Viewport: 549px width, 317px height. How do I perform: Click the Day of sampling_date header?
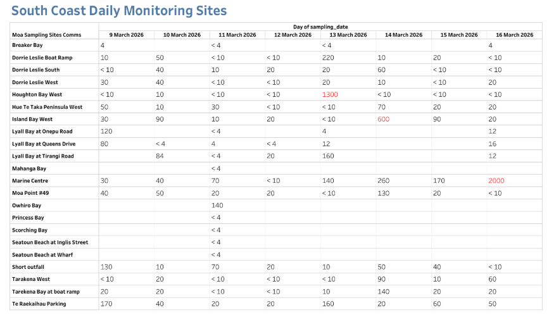320,27
